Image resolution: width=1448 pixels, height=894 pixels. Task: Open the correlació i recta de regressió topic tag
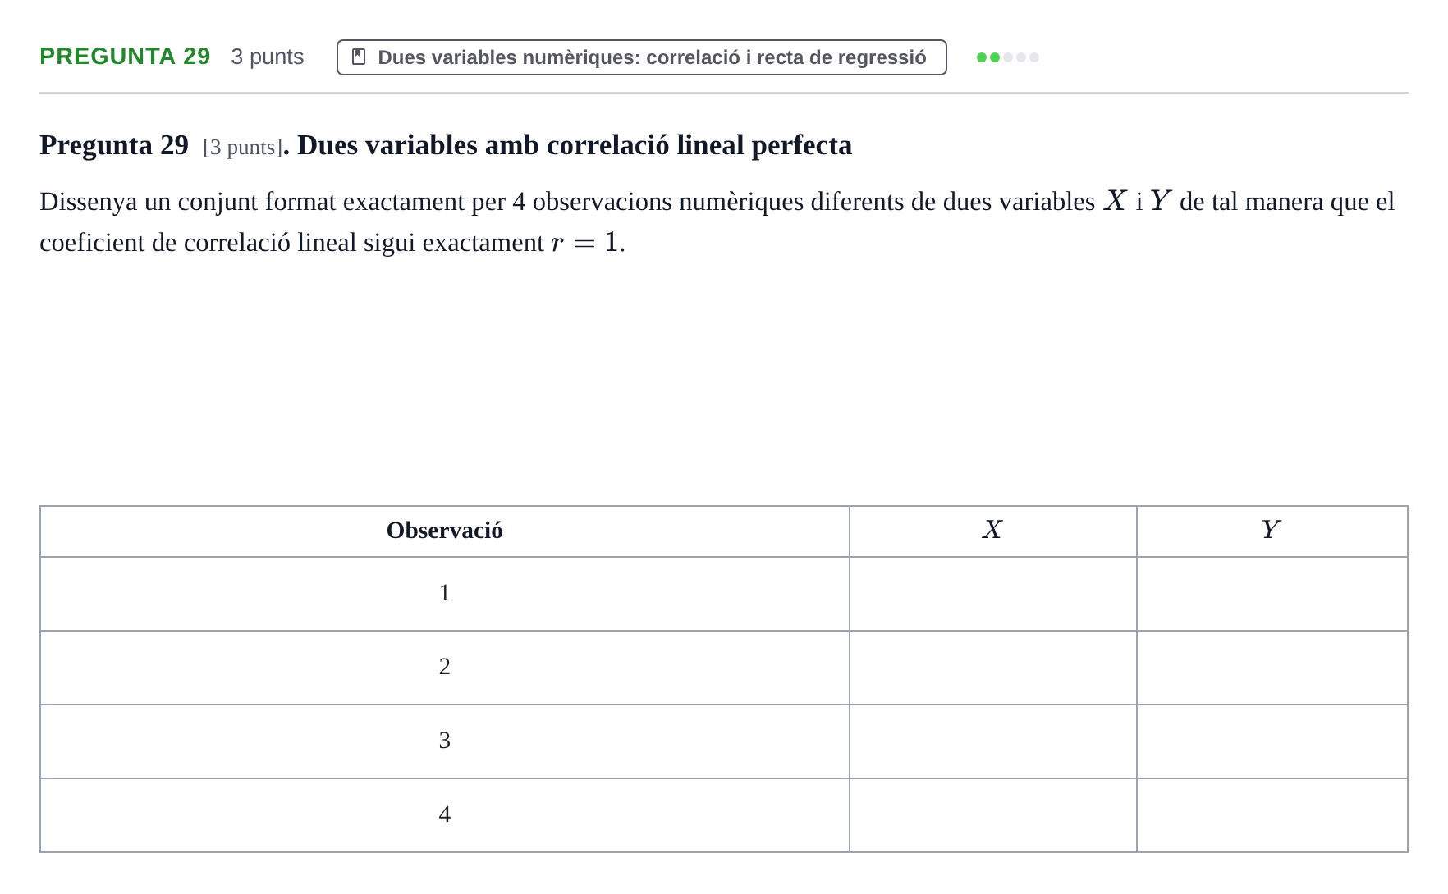[x=641, y=57]
